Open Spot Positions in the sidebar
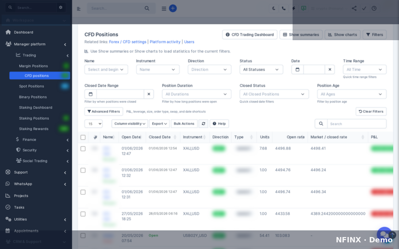The width and height of the screenshot is (399, 249). [31, 86]
